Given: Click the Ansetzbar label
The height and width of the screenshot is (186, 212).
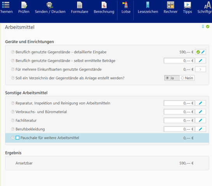Looking at the screenshot, I should click(24, 163).
